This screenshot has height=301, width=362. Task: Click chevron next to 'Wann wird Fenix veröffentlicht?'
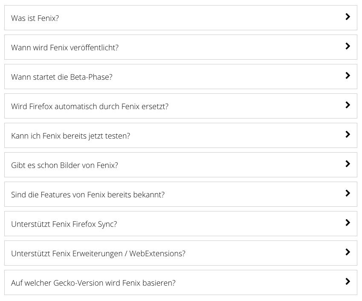(x=348, y=46)
